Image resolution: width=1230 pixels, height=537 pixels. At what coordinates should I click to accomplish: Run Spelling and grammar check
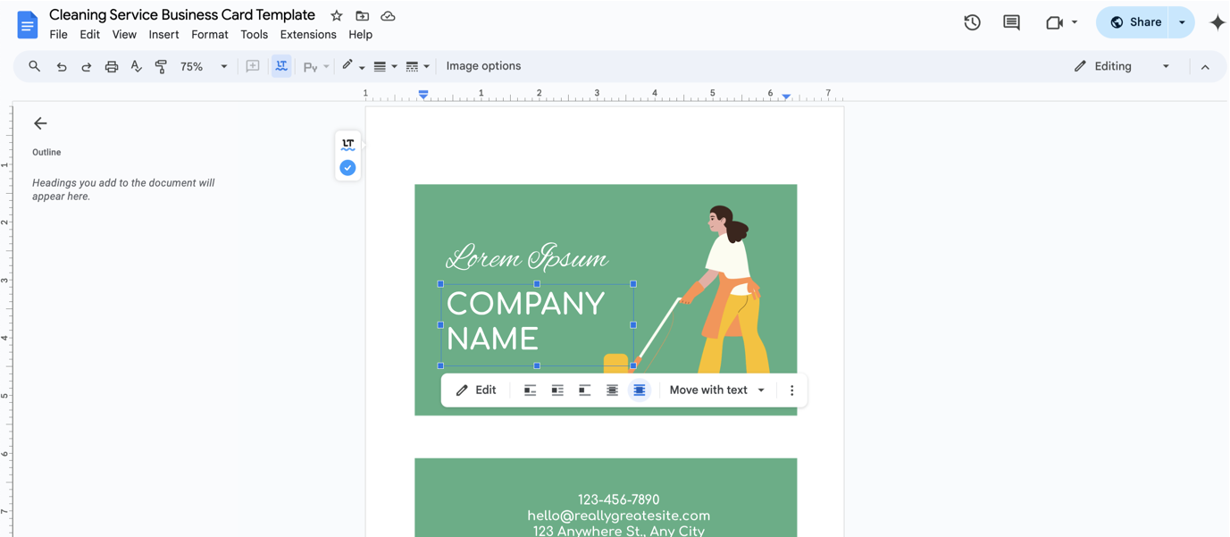136,66
